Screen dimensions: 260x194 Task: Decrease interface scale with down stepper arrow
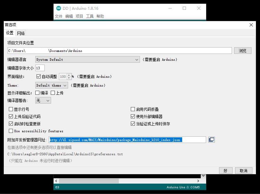click(69, 78)
